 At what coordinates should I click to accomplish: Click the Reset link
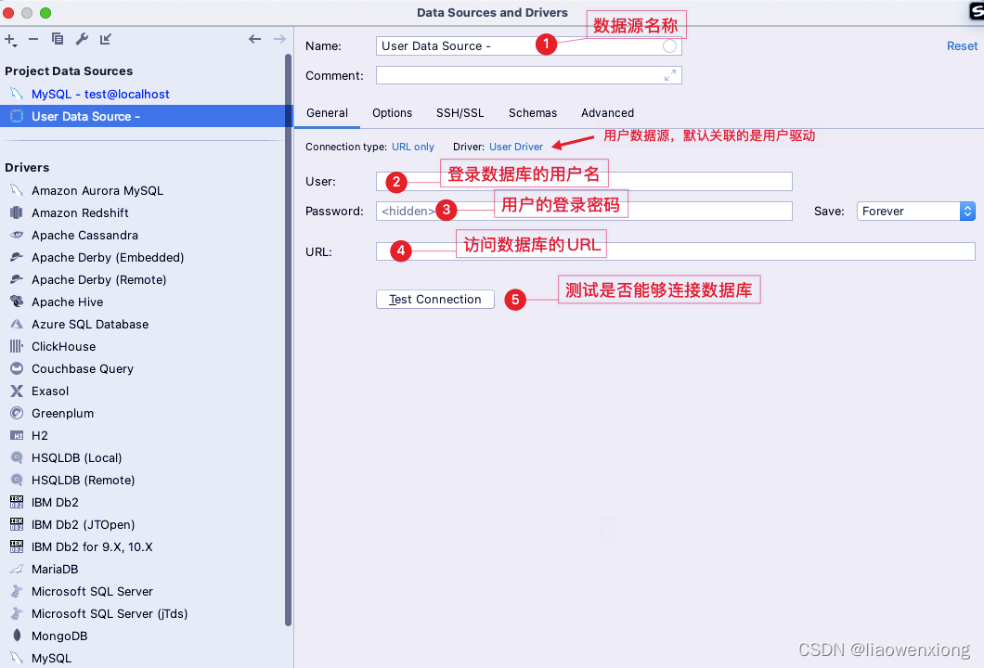tap(962, 45)
